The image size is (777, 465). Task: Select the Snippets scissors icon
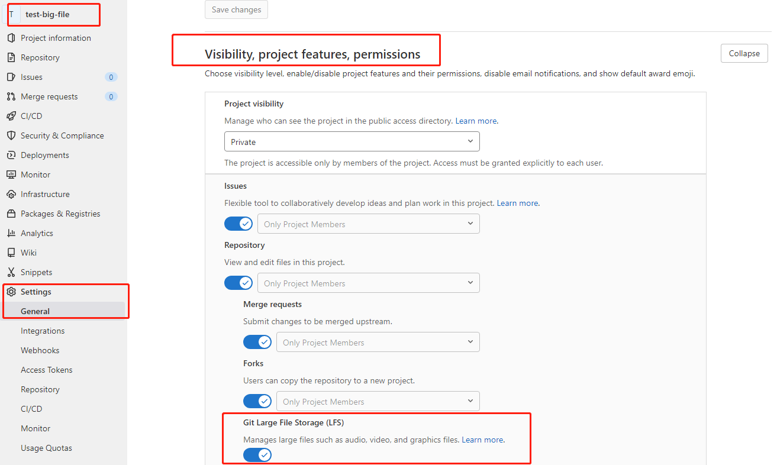[x=11, y=272]
